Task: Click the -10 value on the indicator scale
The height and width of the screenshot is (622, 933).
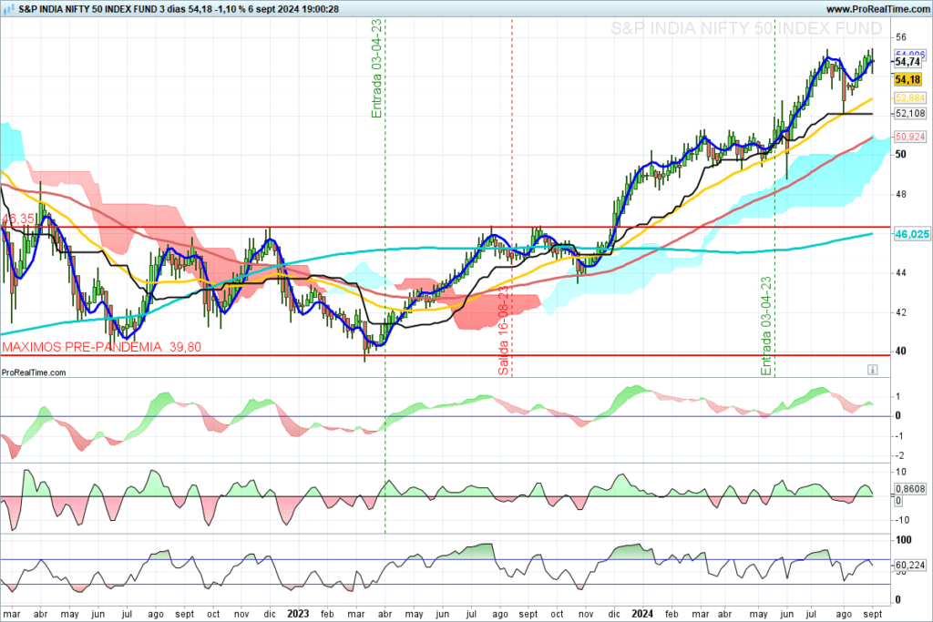Action: [x=901, y=520]
